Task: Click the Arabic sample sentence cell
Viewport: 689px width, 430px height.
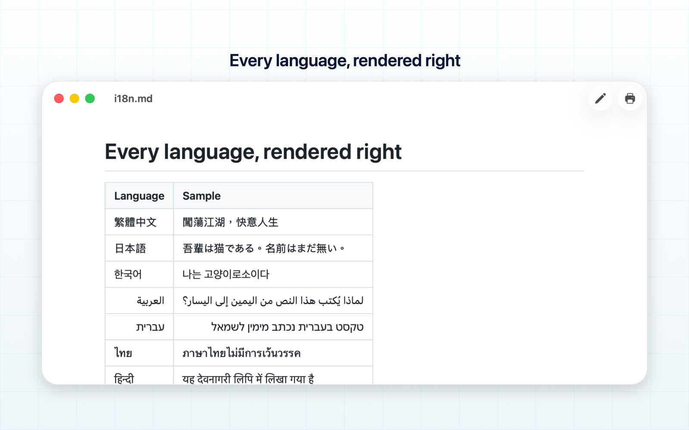Action: [273, 301]
